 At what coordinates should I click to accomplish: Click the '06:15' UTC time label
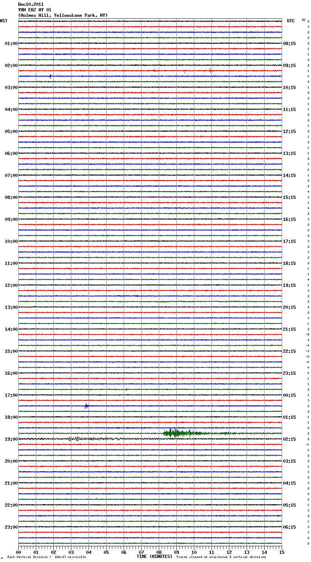click(x=289, y=527)
